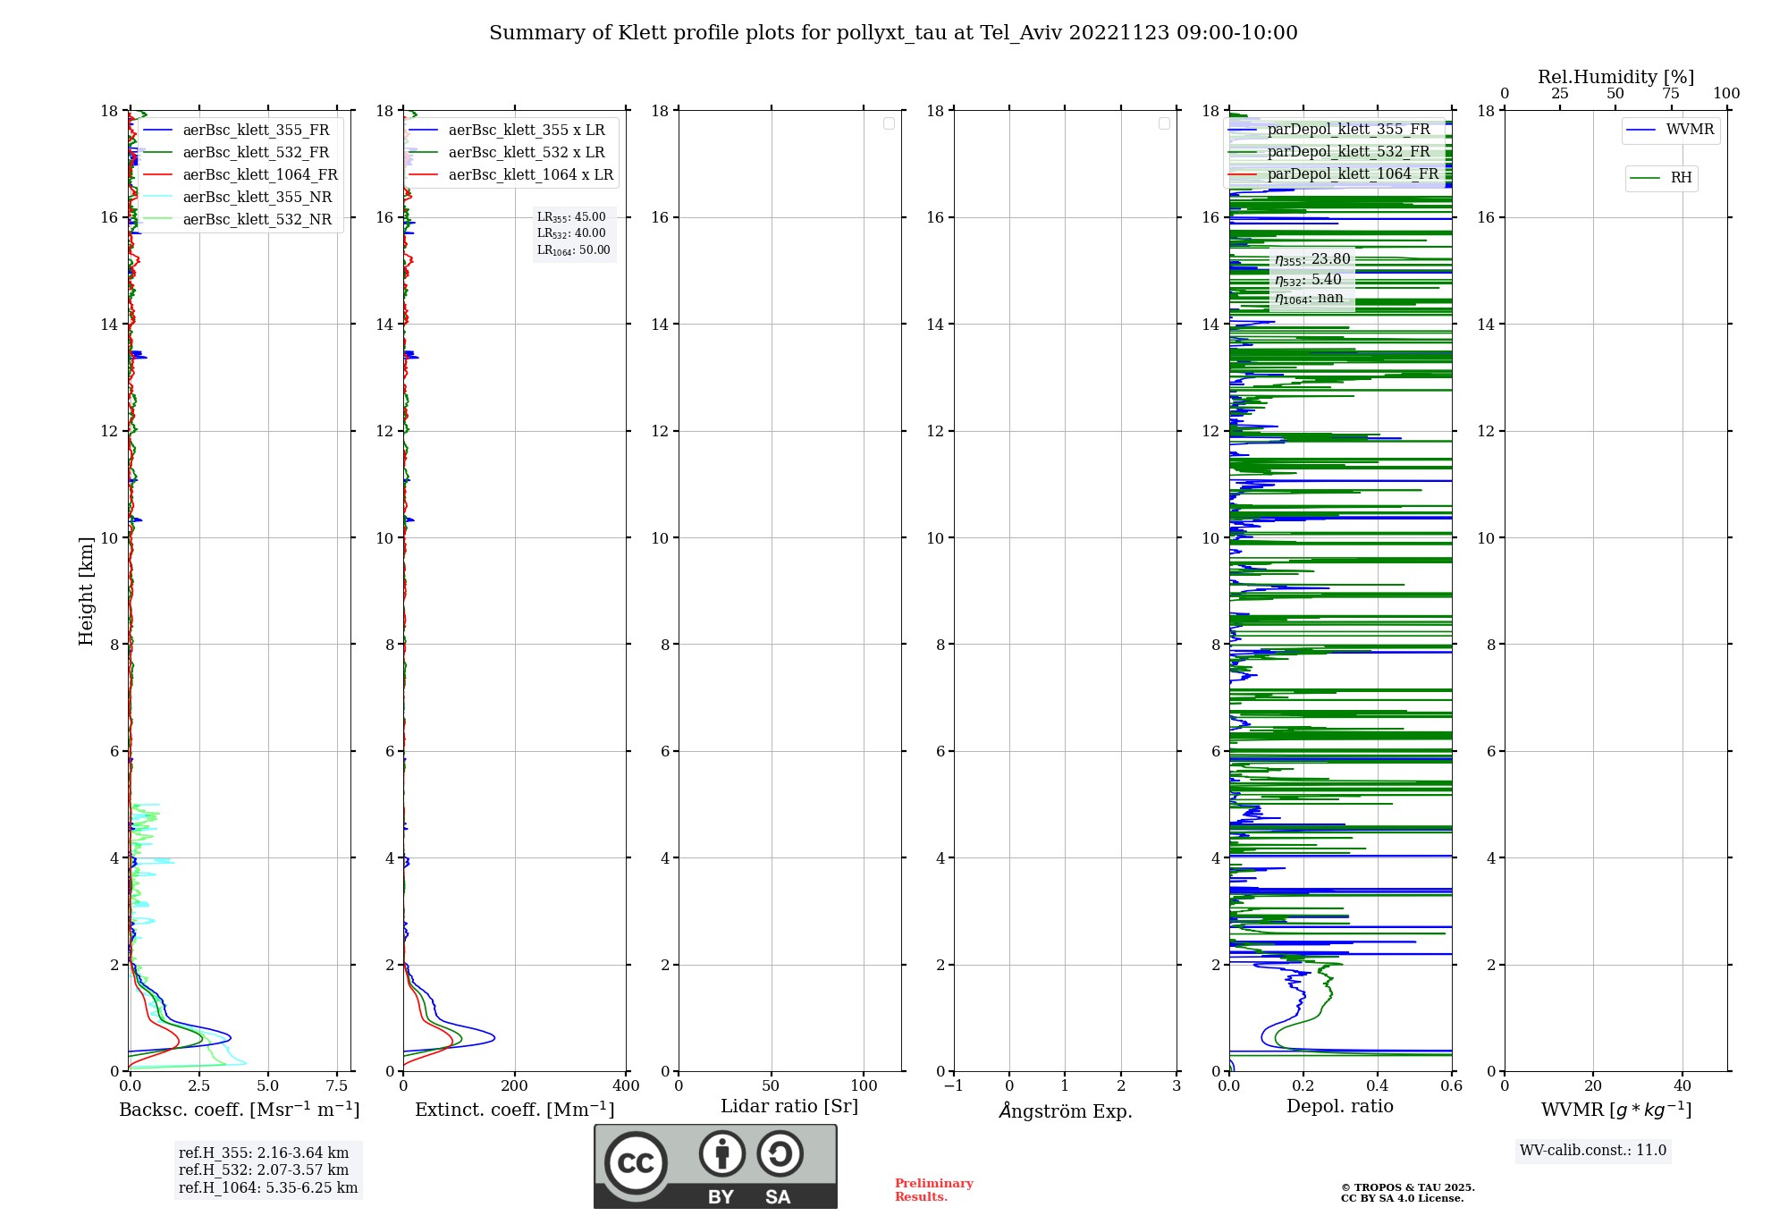Image resolution: width=1788 pixels, height=1216 pixels.
Task: Click the '© TROPOS & TAU 2025.' copyright text
Action: coord(1408,1187)
